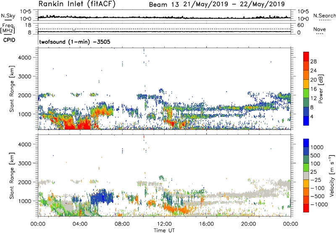Select the date '21/May/2019' in the header

[206, 4]
